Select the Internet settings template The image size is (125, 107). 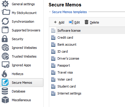(x=69, y=93)
